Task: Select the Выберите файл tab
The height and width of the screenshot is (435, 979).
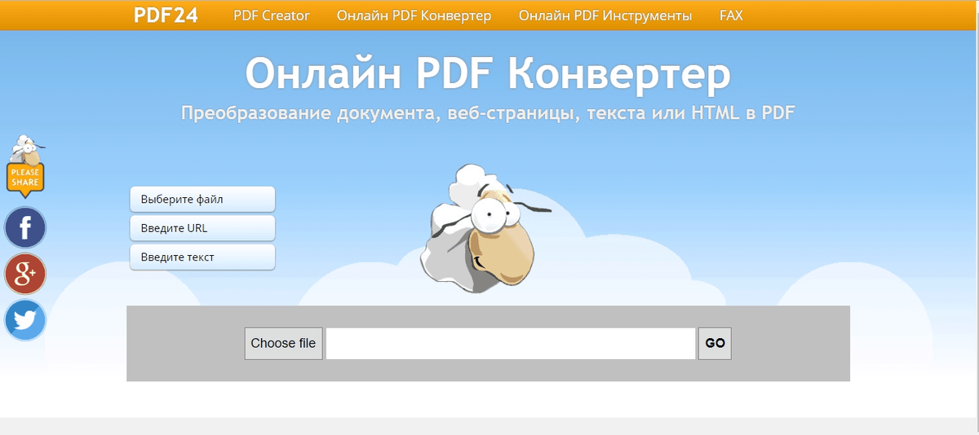Action: [202, 199]
